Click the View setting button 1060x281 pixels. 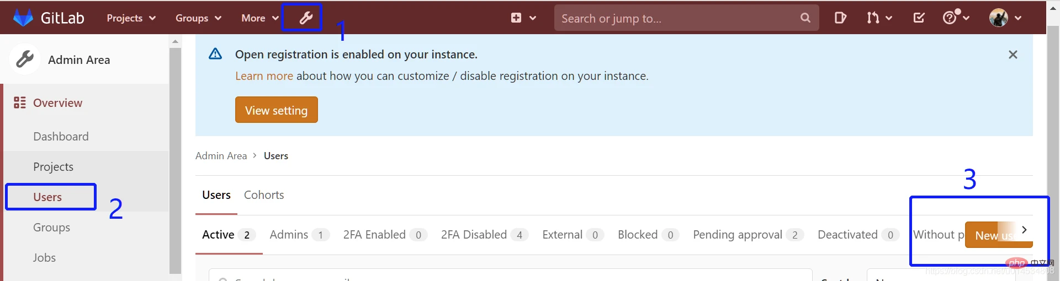(276, 110)
